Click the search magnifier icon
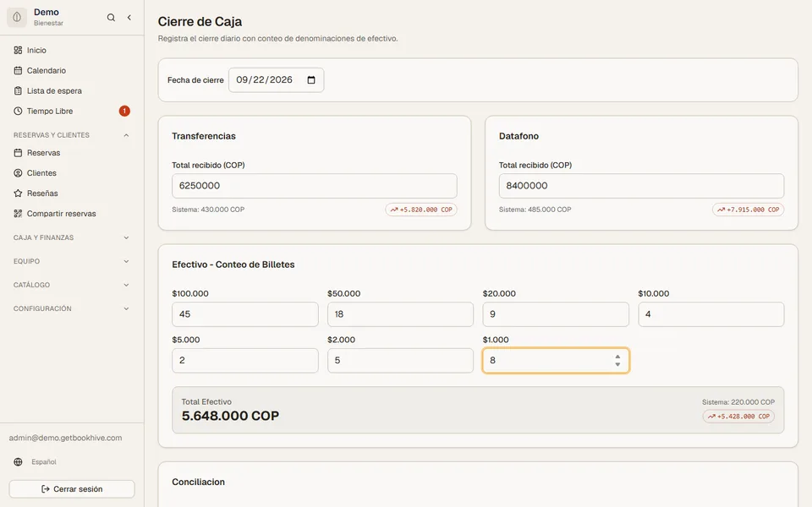The image size is (812, 507). point(111,18)
